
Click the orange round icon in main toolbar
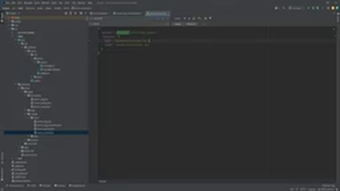tap(333, 8)
